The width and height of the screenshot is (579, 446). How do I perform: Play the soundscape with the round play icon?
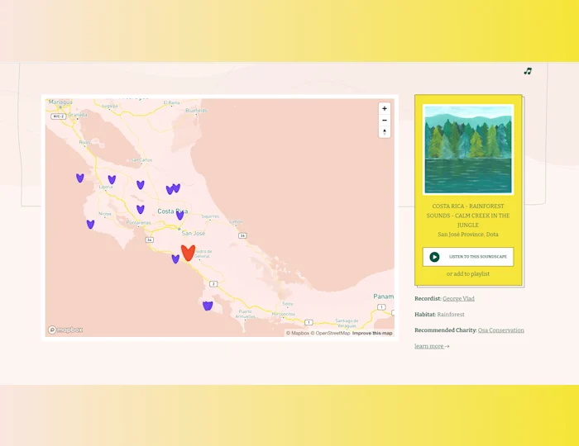434,257
